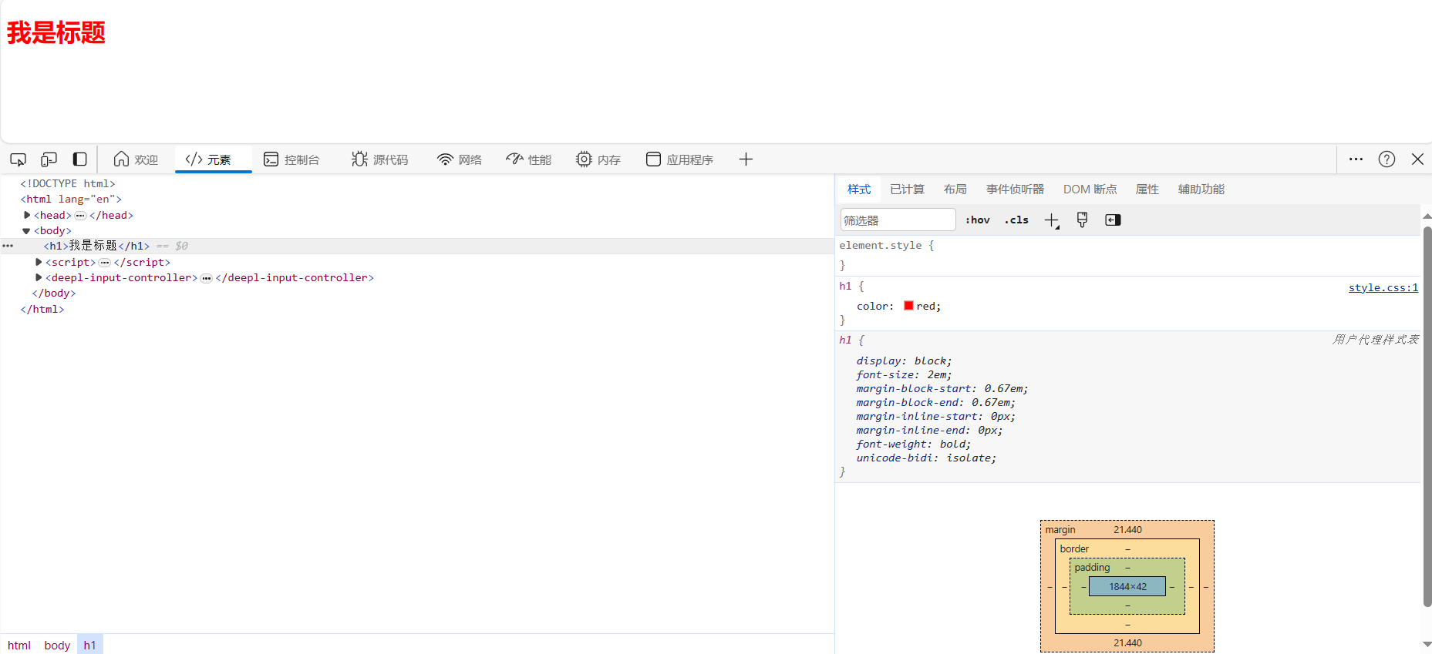Open the style.css:1 source link
The height and width of the screenshot is (654, 1432).
[x=1383, y=287]
